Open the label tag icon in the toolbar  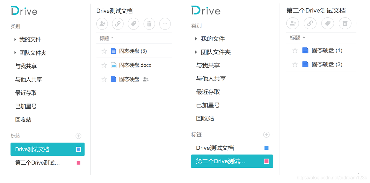click(133, 24)
